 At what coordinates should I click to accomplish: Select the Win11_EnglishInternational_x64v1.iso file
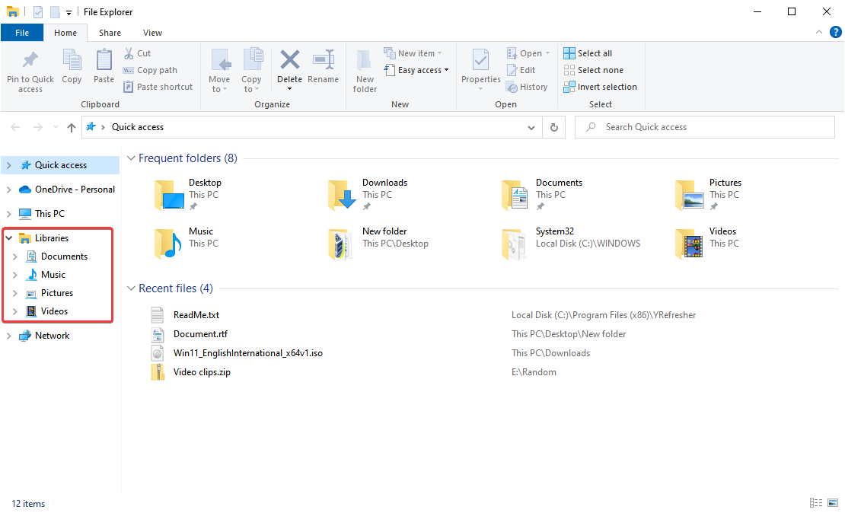pyautogui.click(x=247, y=353)
